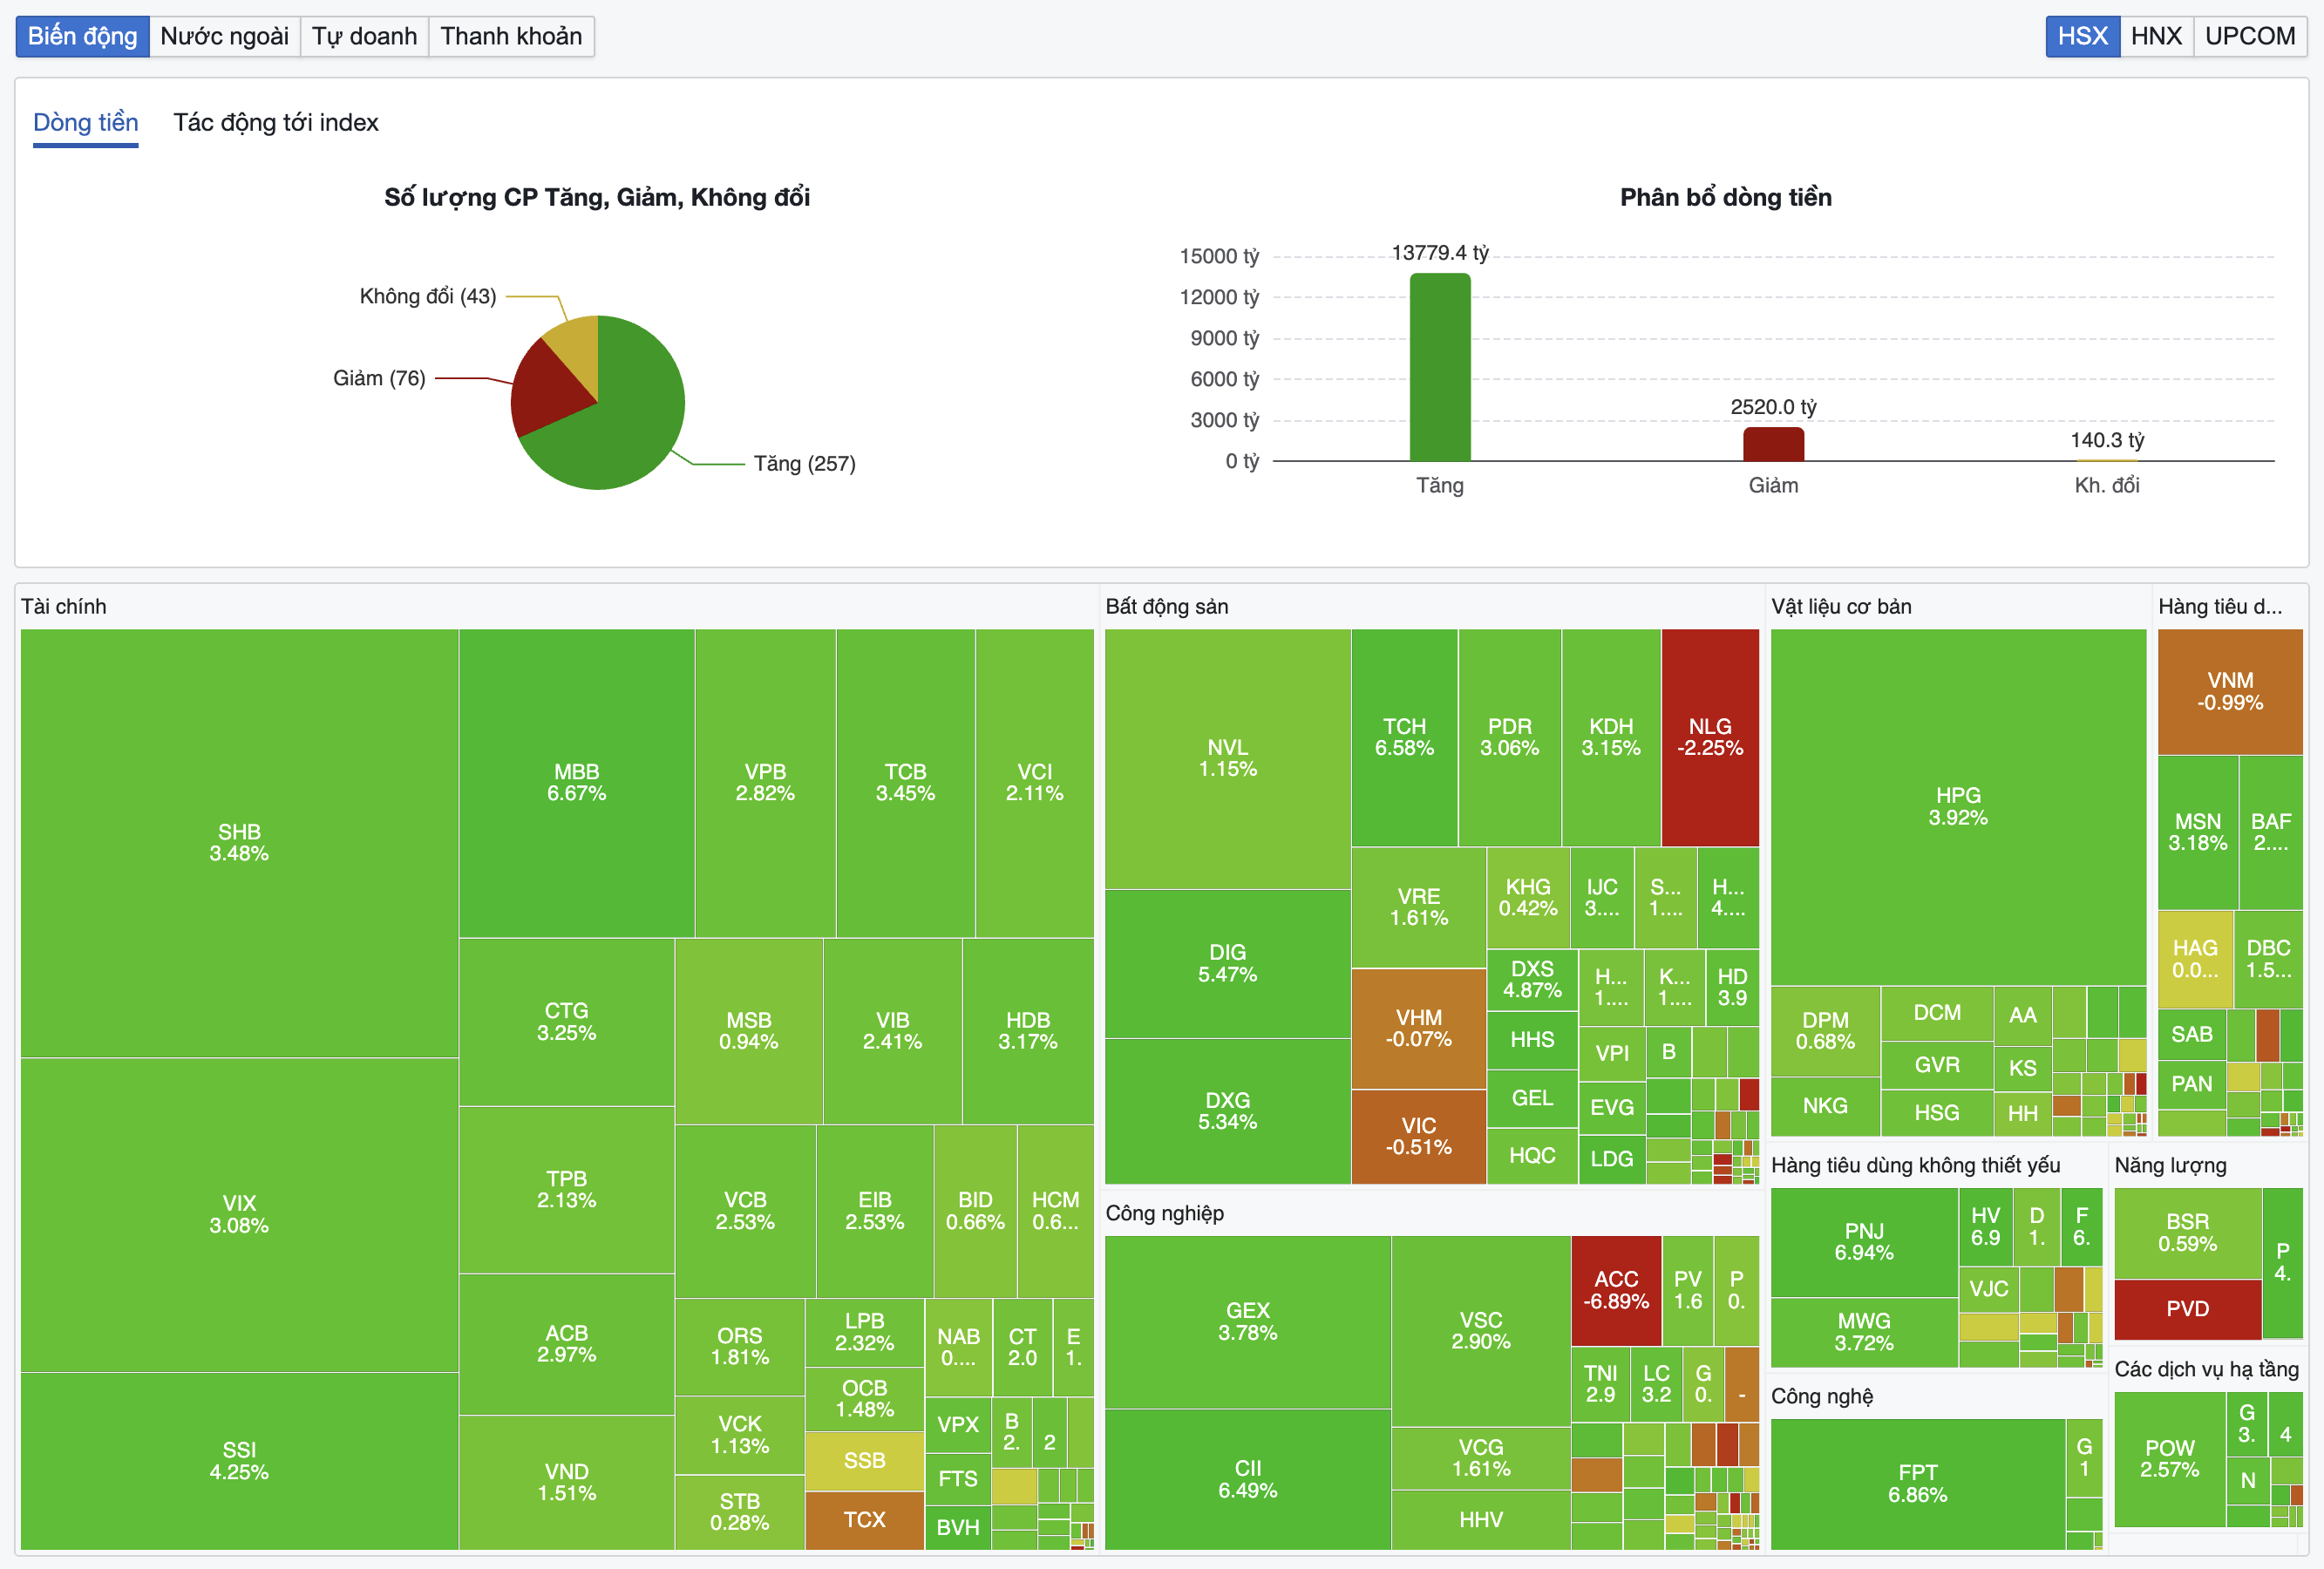Open the KDH 3.15% tile
The height and width of the screenshot is (1569, 2324).
point(1611,738)
